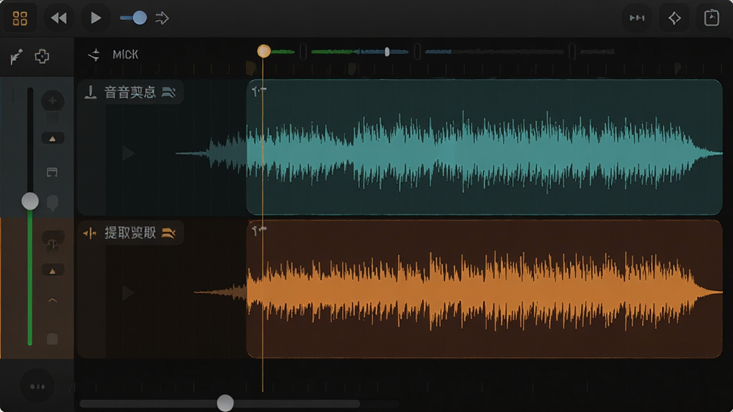Expand the orange track's up-triangle button
Viewport: 733px width, 412px height.
pos(52,271)
